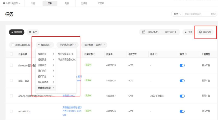This screenshot has width=218, height=120.
Task: Click the 出价方式 column header
Action: [x=132, y=54]
